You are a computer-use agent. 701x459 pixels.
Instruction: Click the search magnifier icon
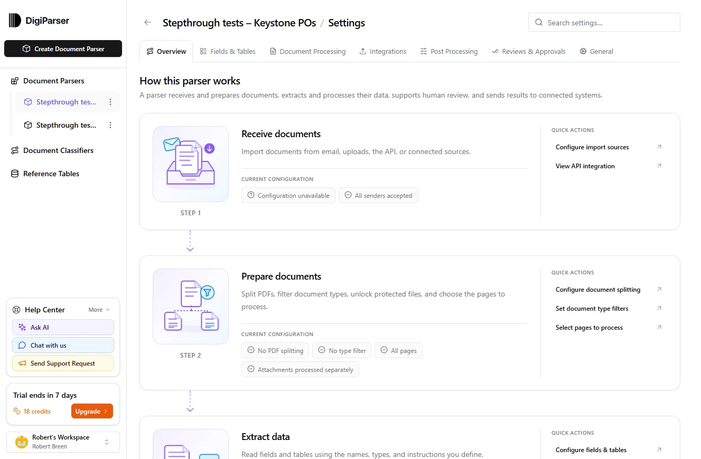pos(539,23)
